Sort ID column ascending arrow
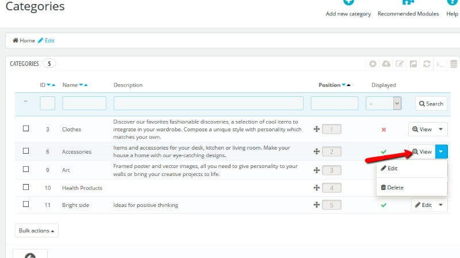The width and height of the screenshot is (460, 258). click(x=53, y=85)
